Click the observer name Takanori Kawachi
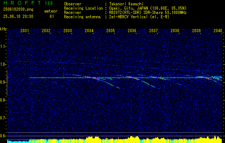The width and height of the screenshot is (225, 143). [x=126, y=4]
